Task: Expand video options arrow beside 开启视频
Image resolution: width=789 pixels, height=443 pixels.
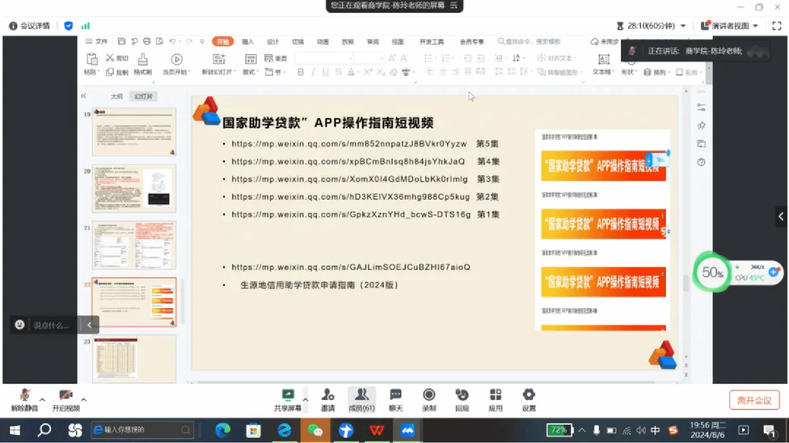Action: pyautogui.click(x=84, y=400)
